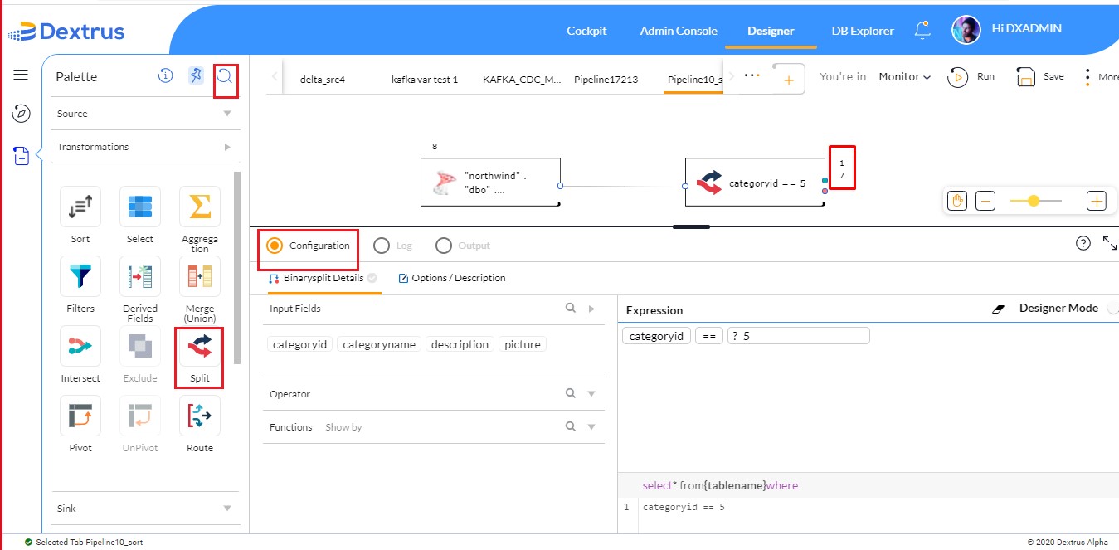The height and width of the screenshot is (550, 1119).
Task: Select the Derived Fields transformation icon
Action: [x=140, y=276]
